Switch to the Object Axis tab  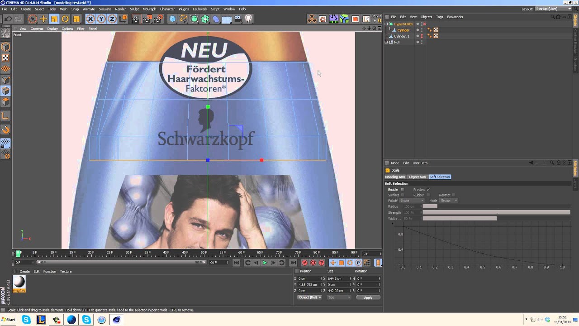[x=417, y=177]
